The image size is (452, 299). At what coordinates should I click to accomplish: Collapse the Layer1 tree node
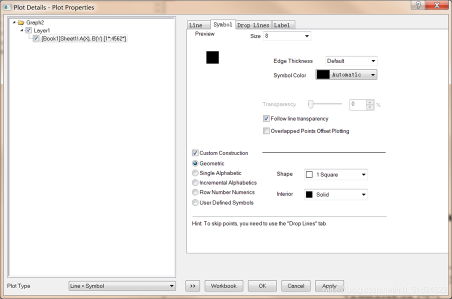click(x=21, y=30)
